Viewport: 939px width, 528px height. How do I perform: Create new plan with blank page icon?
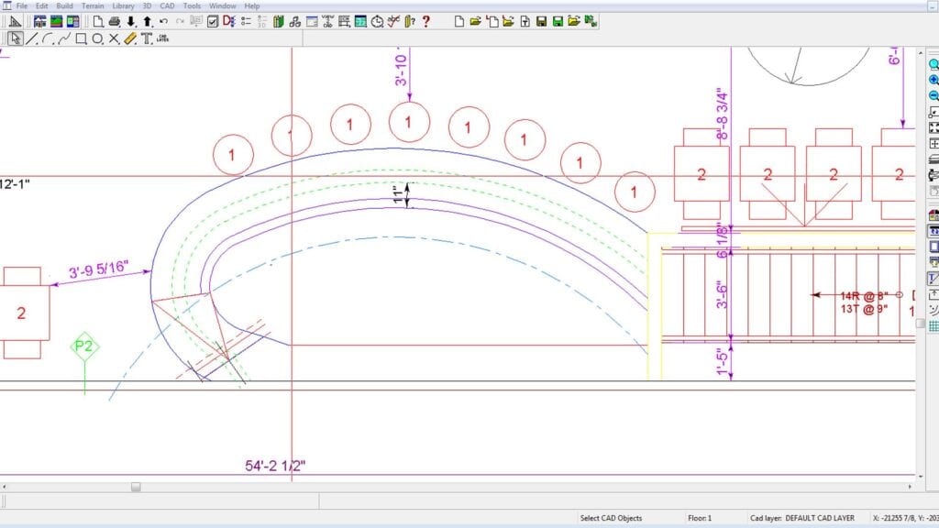(x=98, y=22)
